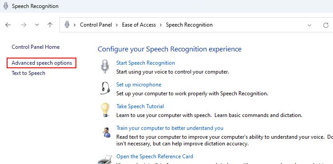
Task: Open Train your computer to better understand you
Action: [x=170, y=128]
